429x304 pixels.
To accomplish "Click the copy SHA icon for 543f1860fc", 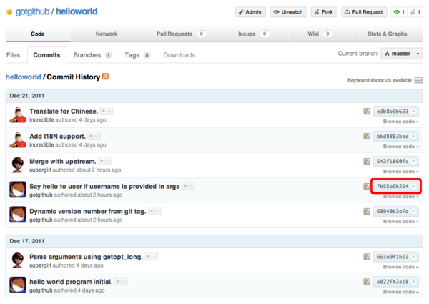I will click(x=367, y=162).
